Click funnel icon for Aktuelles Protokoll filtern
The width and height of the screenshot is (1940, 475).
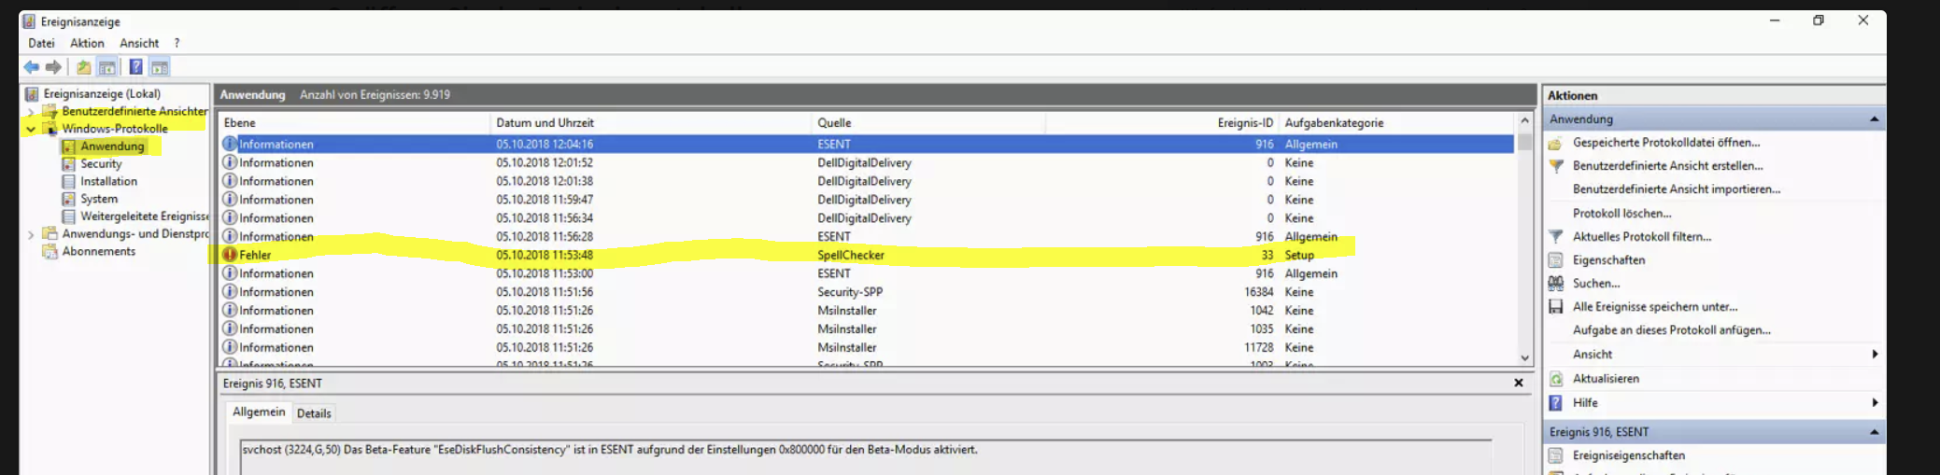pos(1556,237)
